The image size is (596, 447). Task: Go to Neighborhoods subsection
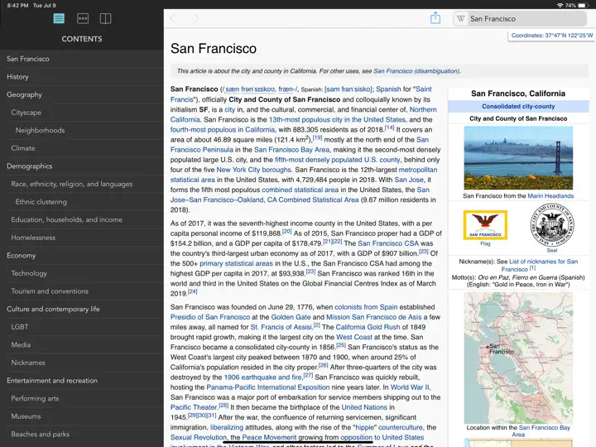tap(82, 131)
